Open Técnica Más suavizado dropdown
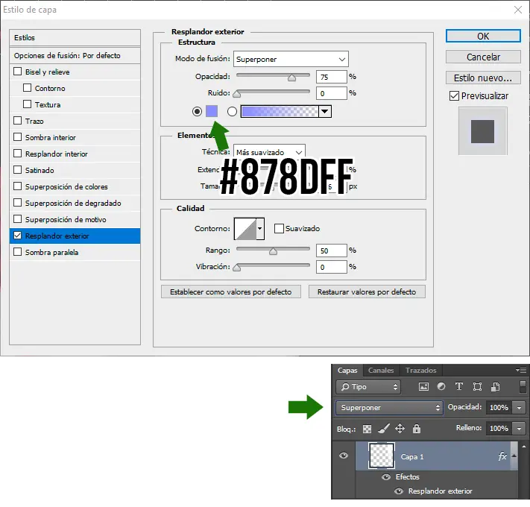530x507 pixels. (x=269, y=152)
